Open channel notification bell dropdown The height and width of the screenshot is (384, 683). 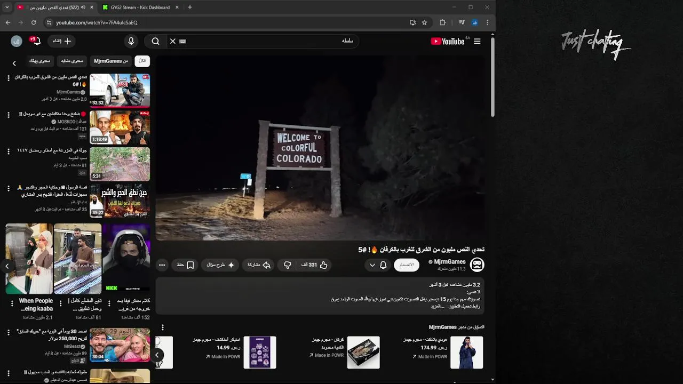[x=378, y=265]
